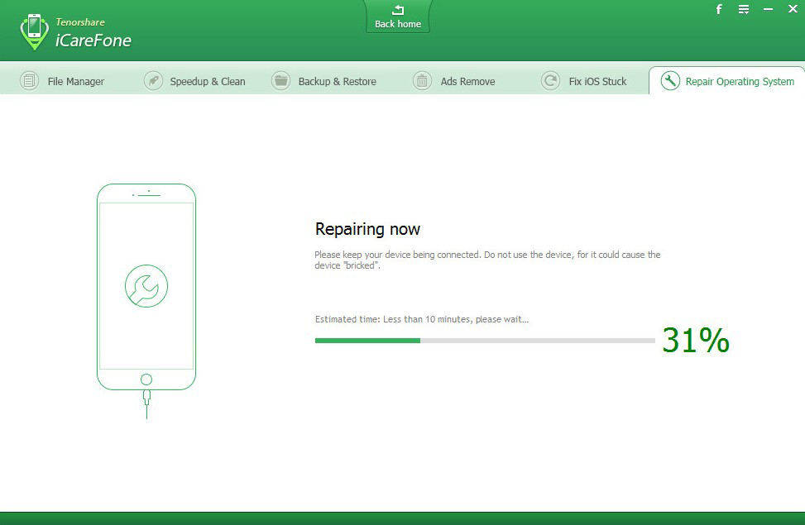Screen dimensions: 805x525
Task: Click the Speedup & Clean rocket icon
Action: coord(153,81)
